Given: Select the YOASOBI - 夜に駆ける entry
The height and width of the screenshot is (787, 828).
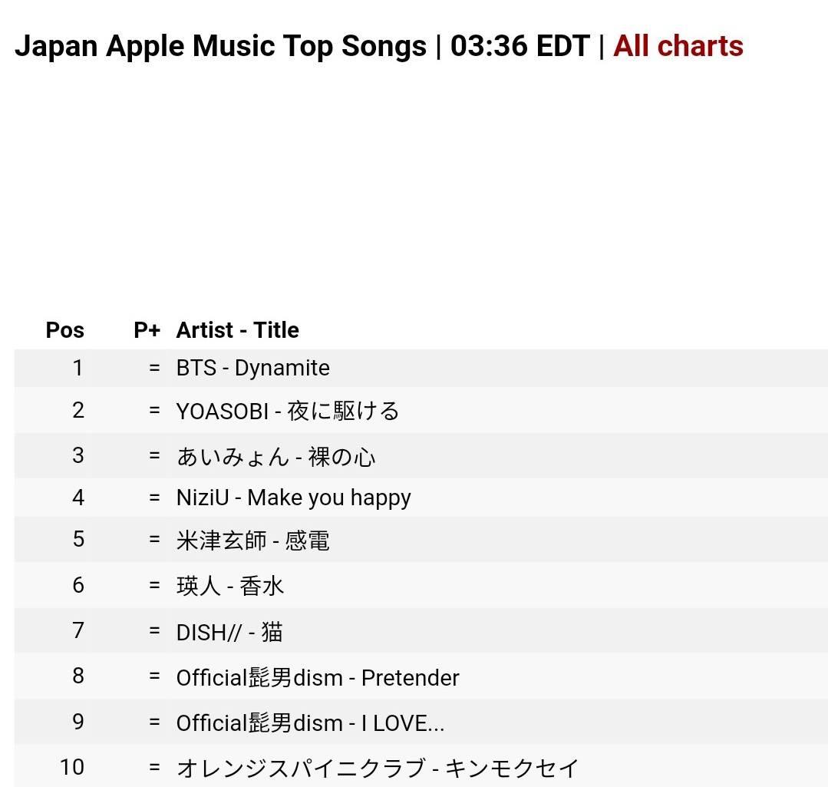Looking at the screenshot, I should point(288,411).
